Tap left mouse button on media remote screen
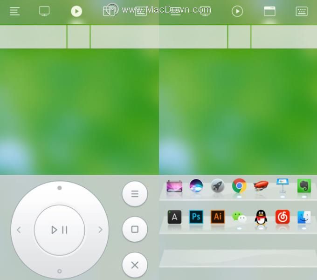The width and height of the screenshot is (317, 280). [x=33, y=37]
